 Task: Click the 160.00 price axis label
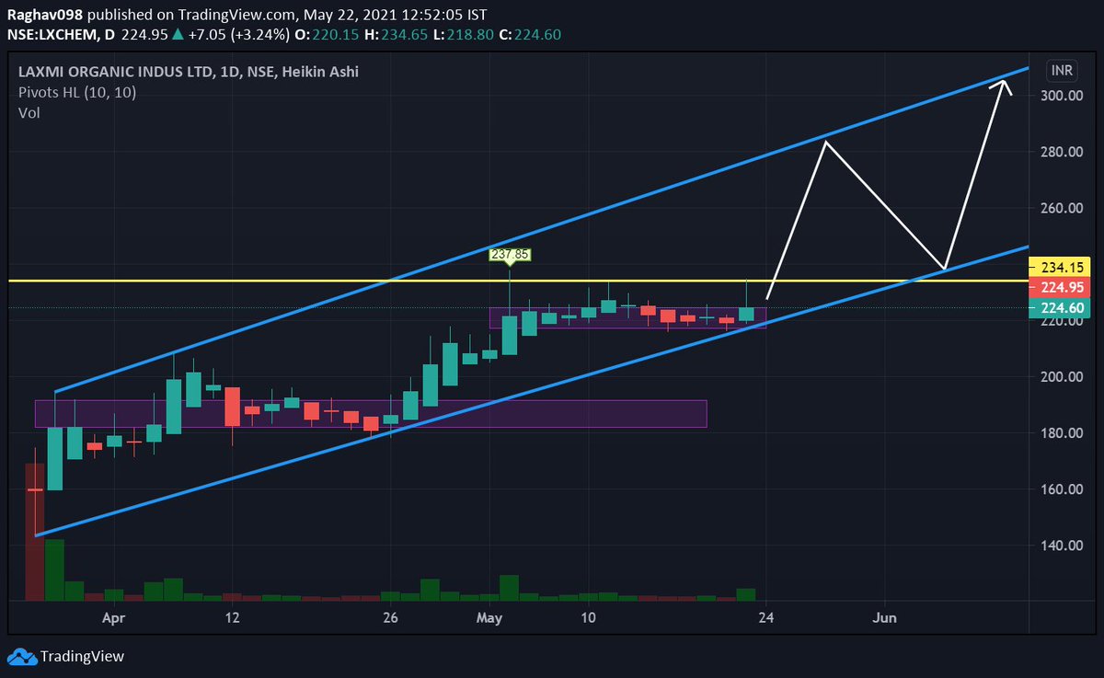click(x=1060, y=489)
